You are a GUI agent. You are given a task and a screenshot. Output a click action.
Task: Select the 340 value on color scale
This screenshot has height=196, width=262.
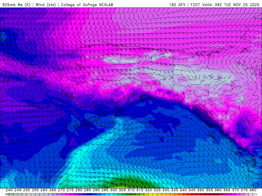click(183, 190)
